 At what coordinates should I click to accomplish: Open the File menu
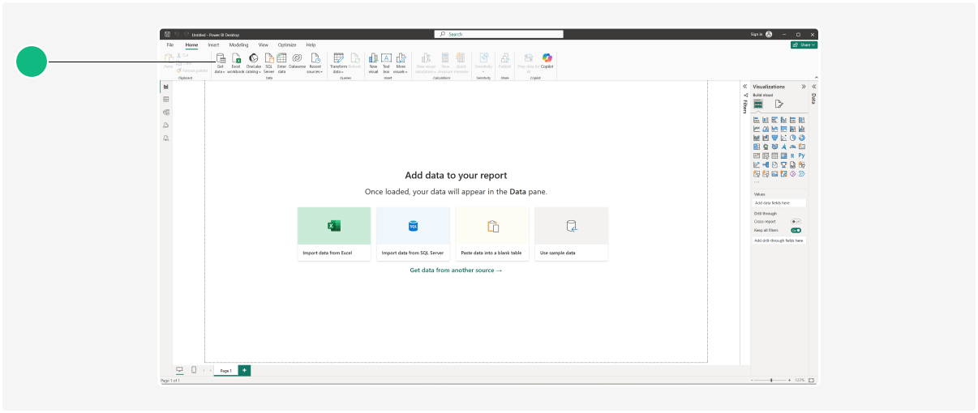pos(170,45)
